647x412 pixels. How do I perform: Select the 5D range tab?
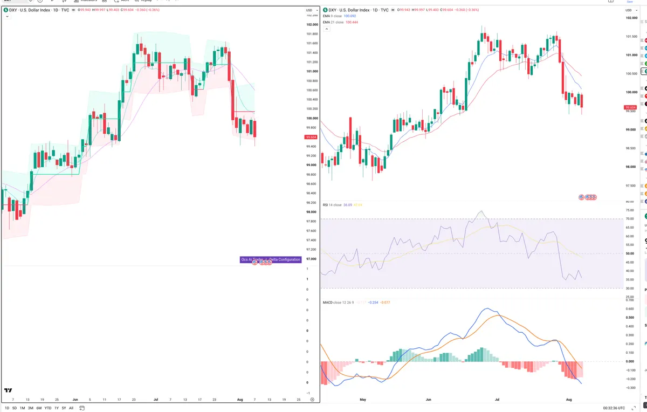14,408
